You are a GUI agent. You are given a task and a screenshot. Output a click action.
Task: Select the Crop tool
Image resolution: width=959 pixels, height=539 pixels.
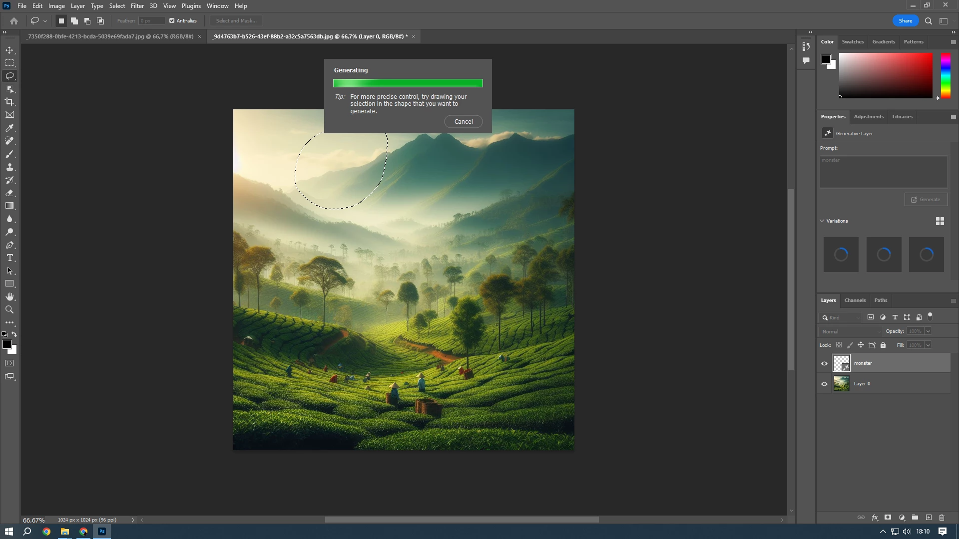coord(9,102)
